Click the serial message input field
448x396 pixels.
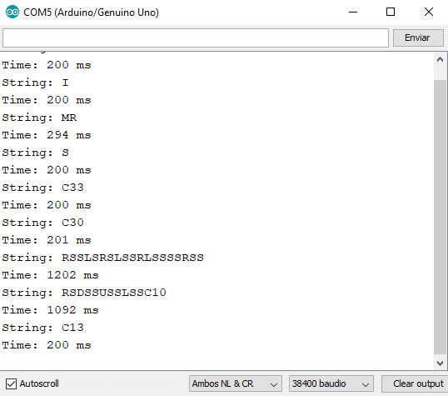[x=196, y=38]
